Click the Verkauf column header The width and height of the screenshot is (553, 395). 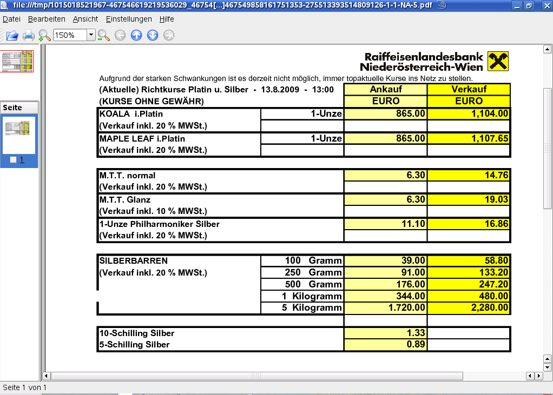click(469, 89)
